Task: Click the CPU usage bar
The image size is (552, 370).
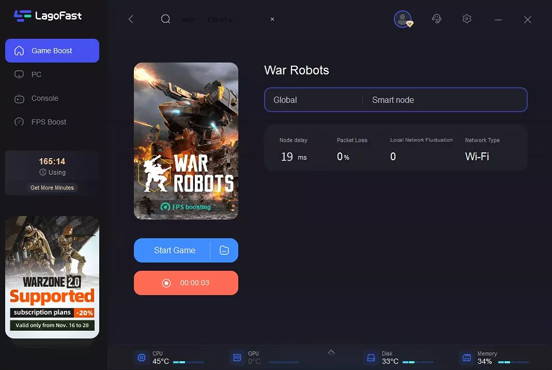Action: coord(188,362)
